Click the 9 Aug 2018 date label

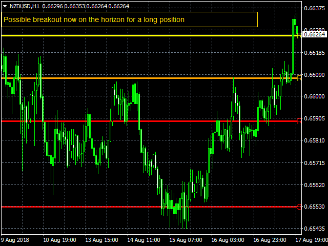tap(15, 240)
